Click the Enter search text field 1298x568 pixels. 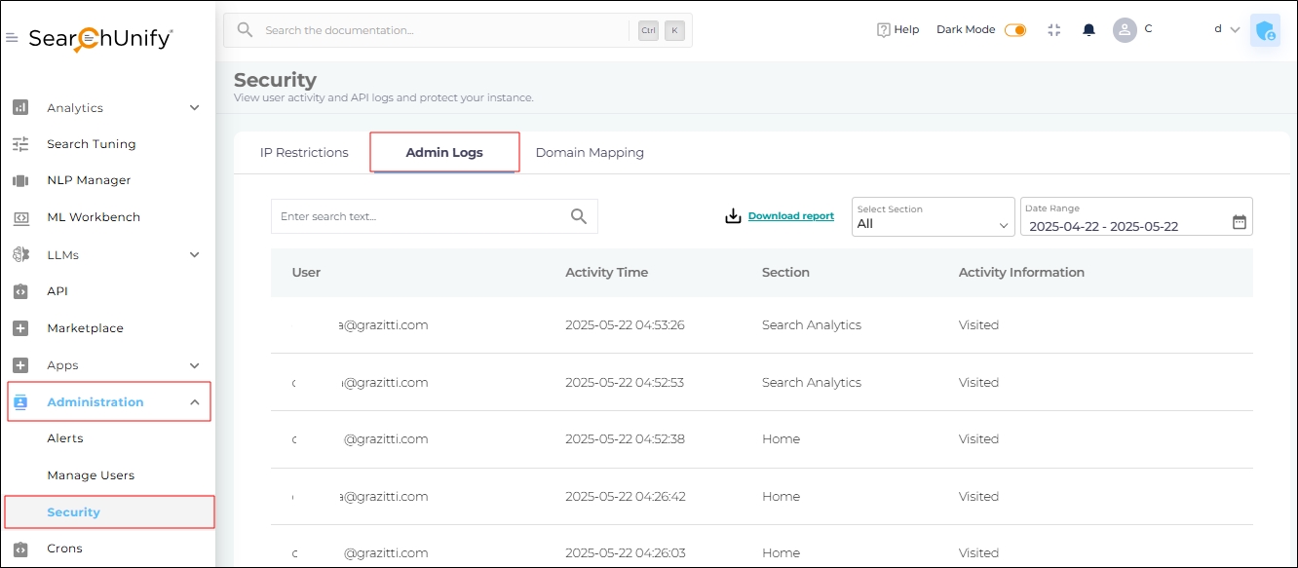(x=419, y=216)
